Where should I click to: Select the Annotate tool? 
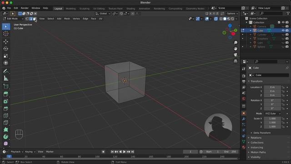6,71
